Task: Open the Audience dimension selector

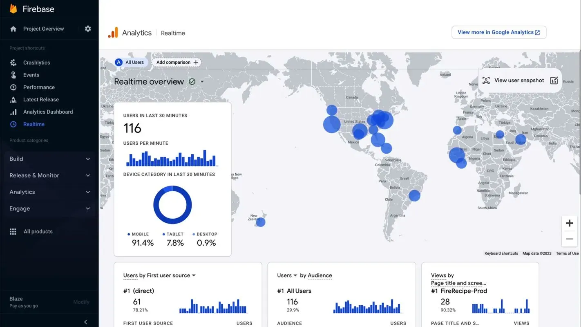Action: pyautogui.click(x=320, y=275)
